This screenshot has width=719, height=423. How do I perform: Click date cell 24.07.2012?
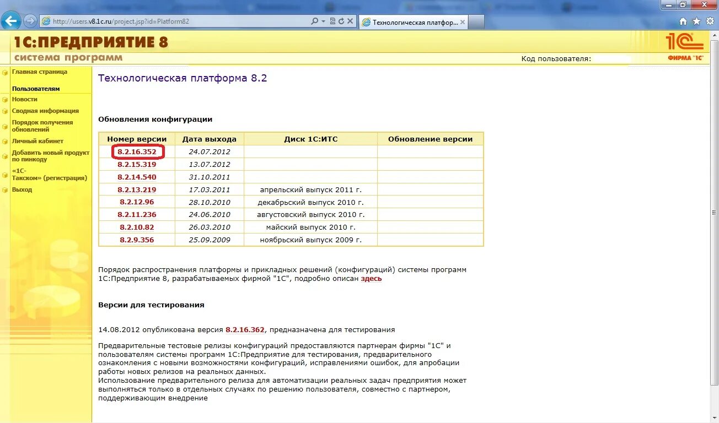[210, 151]
